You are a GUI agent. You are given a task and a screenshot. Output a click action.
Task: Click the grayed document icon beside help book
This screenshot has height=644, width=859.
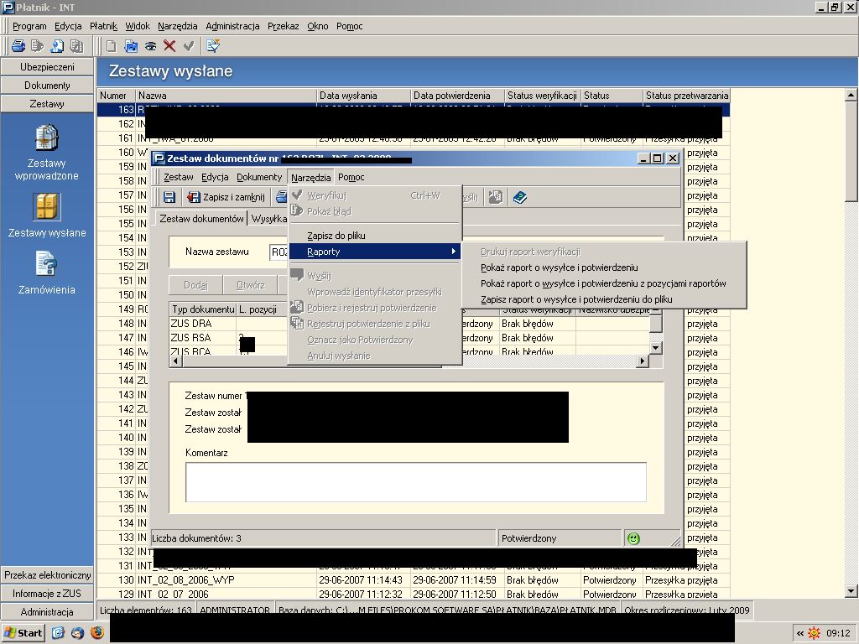point(496,197)
